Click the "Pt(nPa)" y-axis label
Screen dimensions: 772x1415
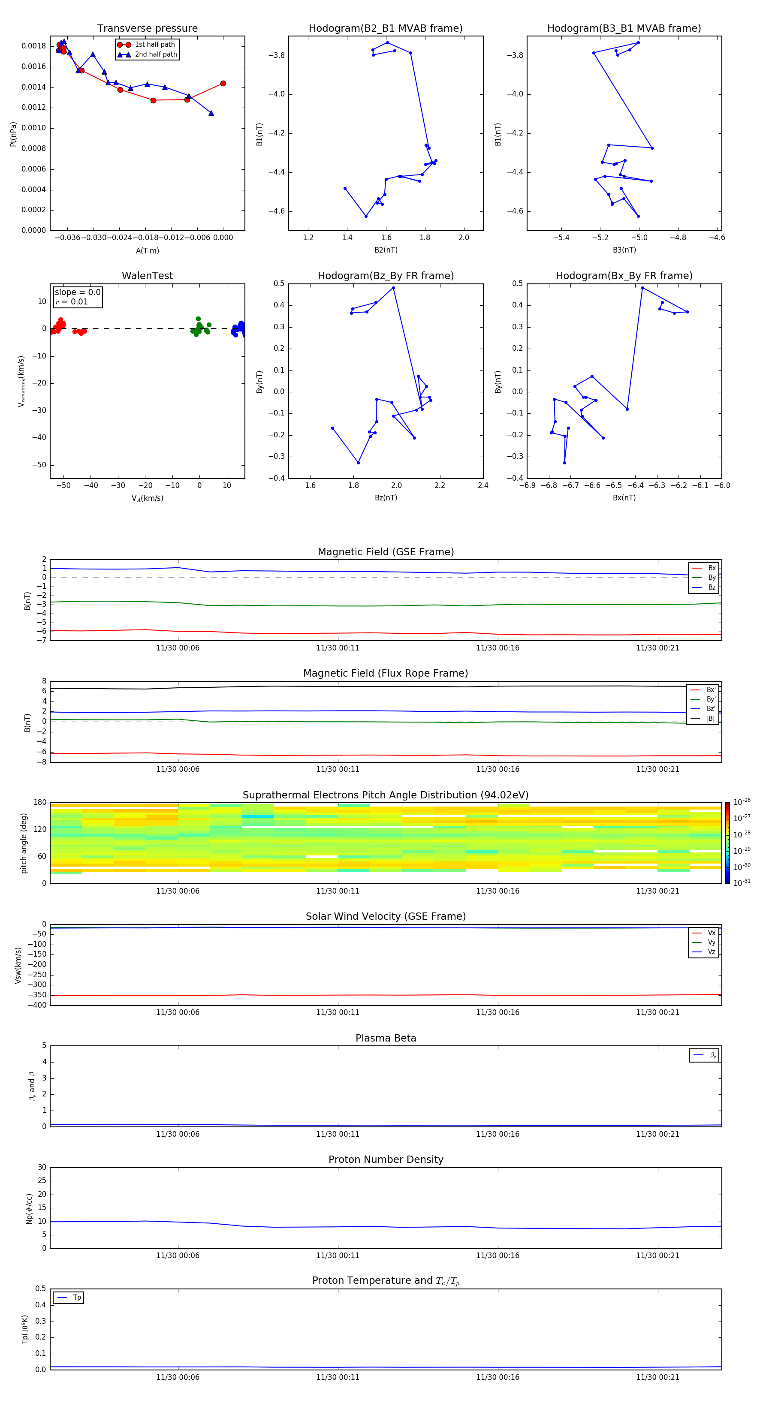tap(13, 134)
